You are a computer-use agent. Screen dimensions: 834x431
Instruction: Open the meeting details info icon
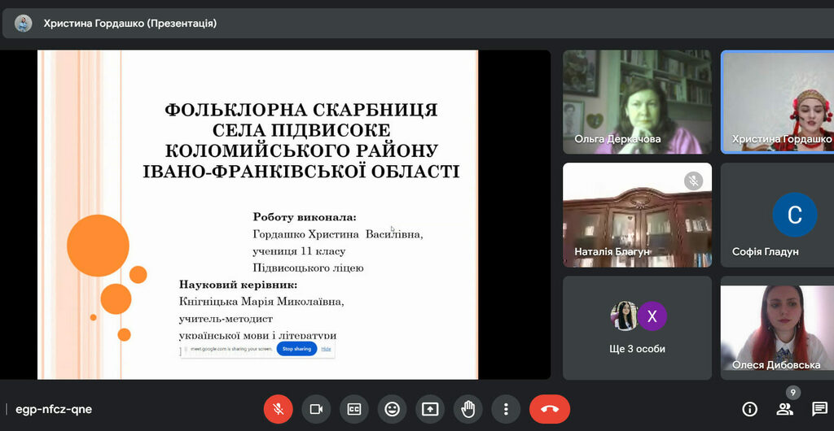[x=749, y=409]
